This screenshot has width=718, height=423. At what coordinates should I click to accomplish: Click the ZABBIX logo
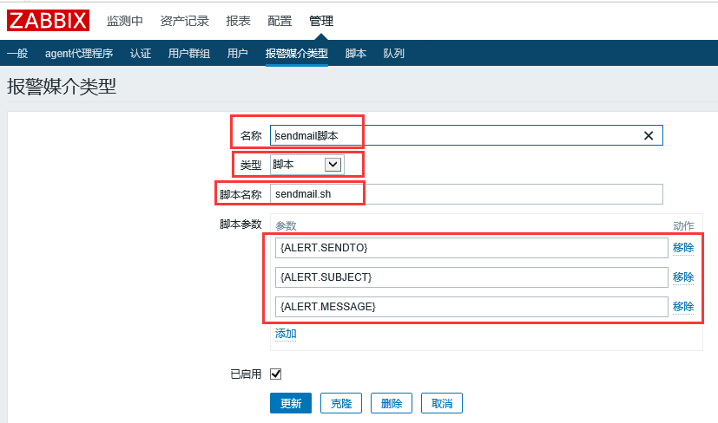[x=48, y=21]
